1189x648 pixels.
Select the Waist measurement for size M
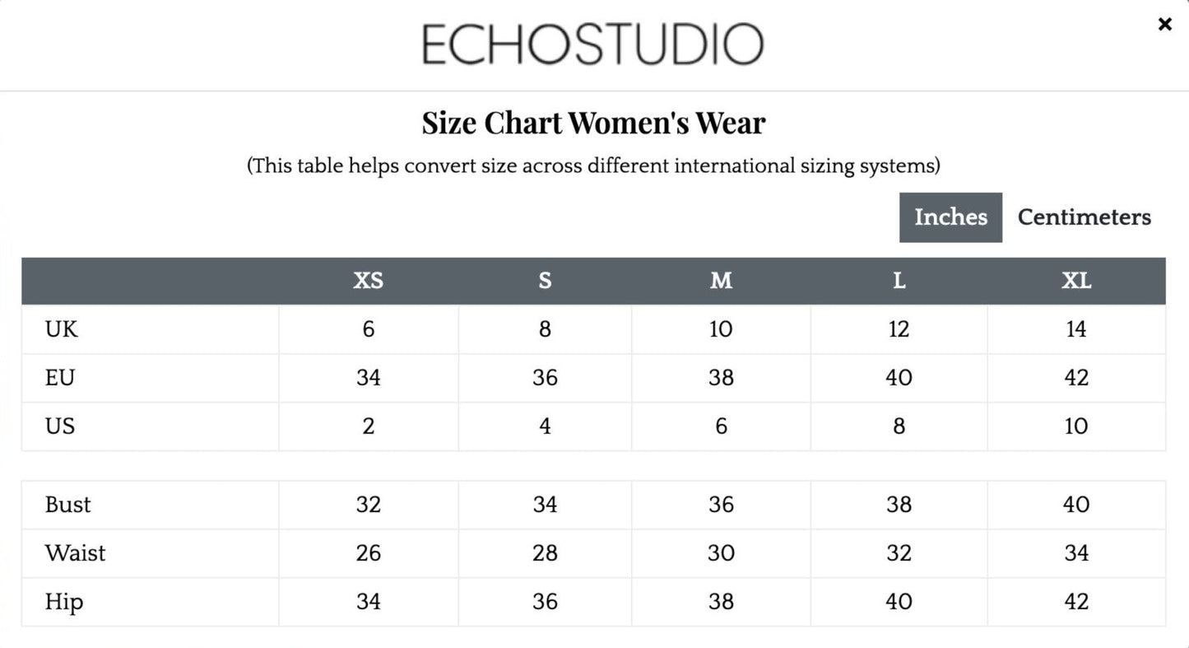pyautogui.click(x=721, y=553)
